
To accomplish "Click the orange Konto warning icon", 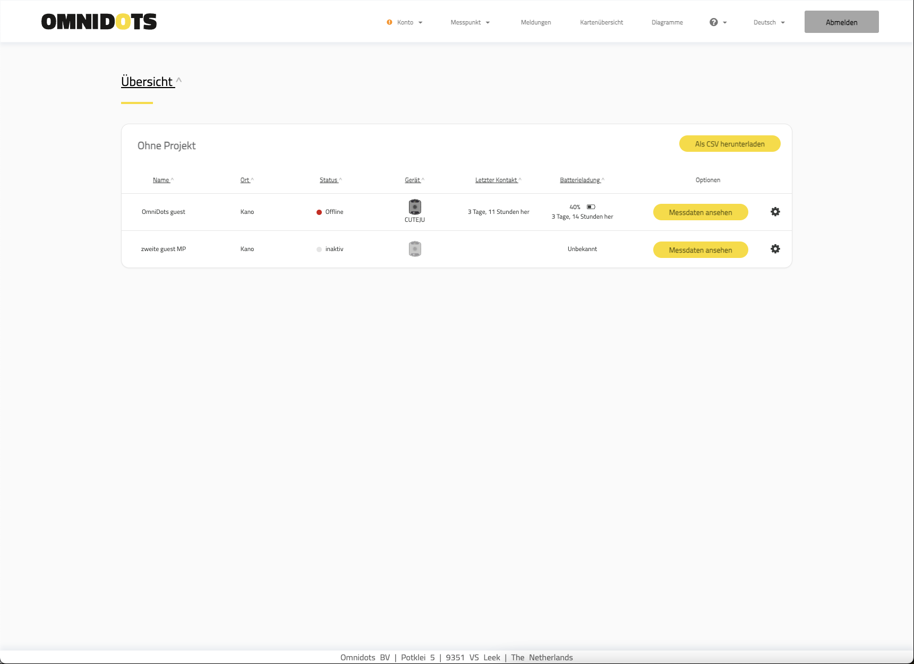I will [389, 22].
